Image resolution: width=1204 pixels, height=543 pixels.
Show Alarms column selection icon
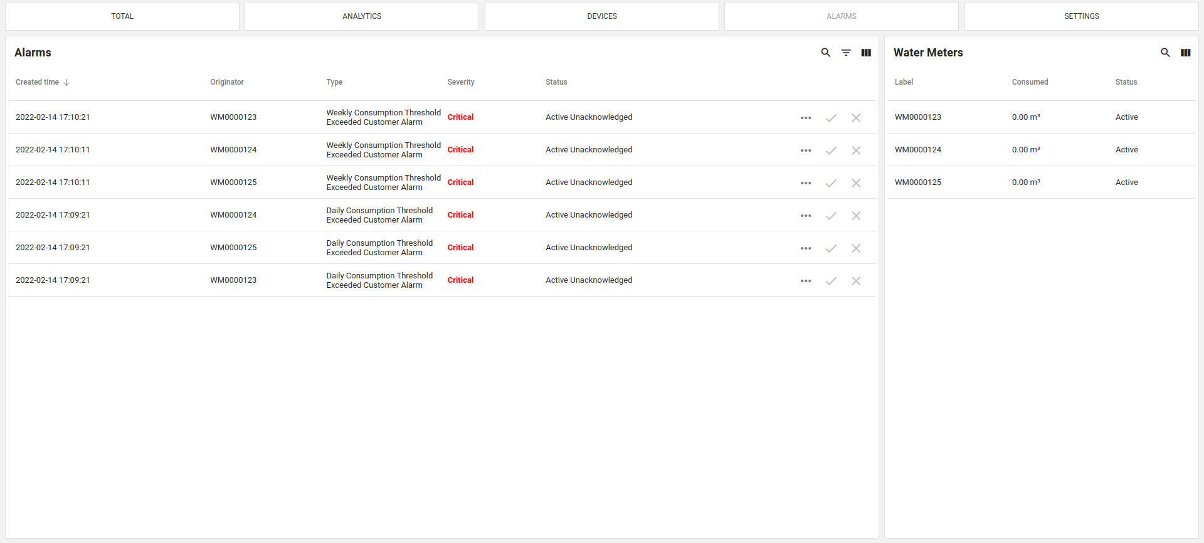point(866,53)
